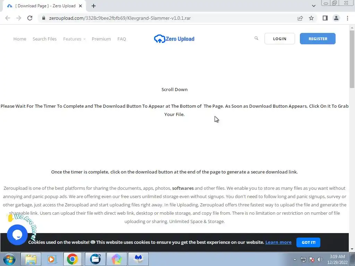The width and height of the screenshot is (355, 266).
Task: Click Show Desktop strip at taskbar end
Action: [x=353, y=259]
